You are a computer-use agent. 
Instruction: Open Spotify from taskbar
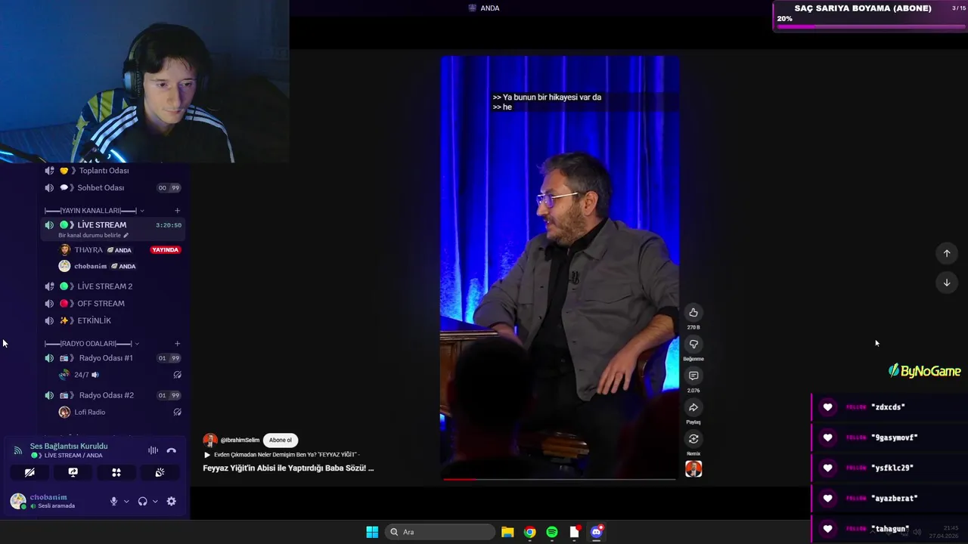552,532
